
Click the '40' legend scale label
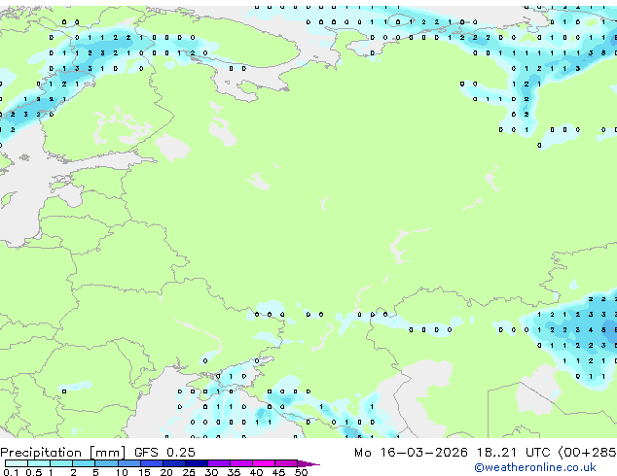(256, 472)
